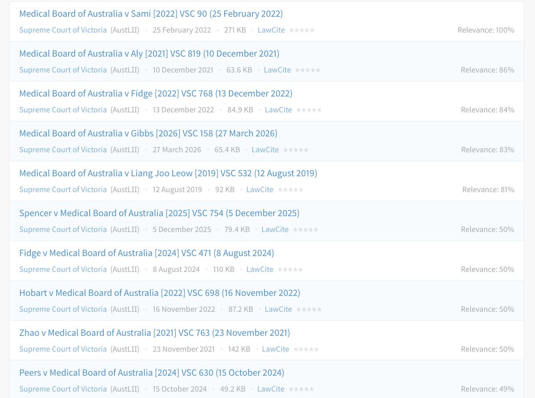
Task: Click star rating in Peers row
Action: [301, 389]
